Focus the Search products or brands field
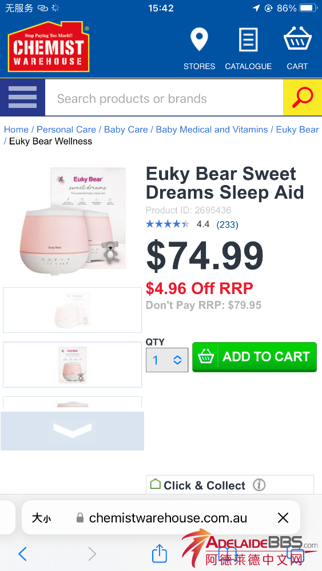The height and width of the screenshot is (571, 322). coord(164,98)
